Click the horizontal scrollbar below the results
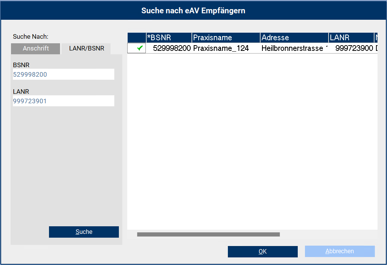Image resolution: width=387 pixels, height=265 pixels. [x=208, y=234]
